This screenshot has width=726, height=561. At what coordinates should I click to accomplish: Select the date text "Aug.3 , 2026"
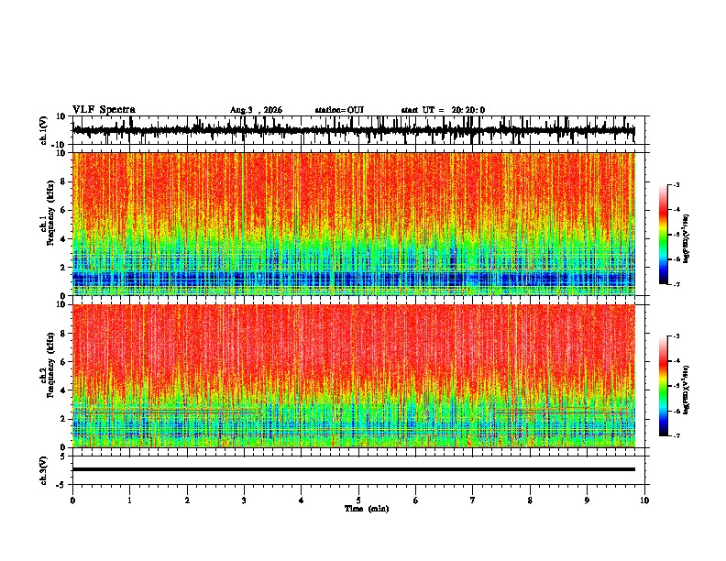click(256, 110)
